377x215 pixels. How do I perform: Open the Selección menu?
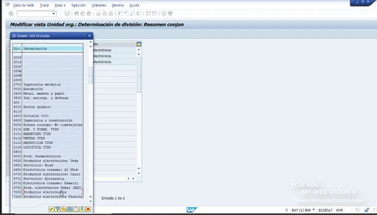coord(79,5)
